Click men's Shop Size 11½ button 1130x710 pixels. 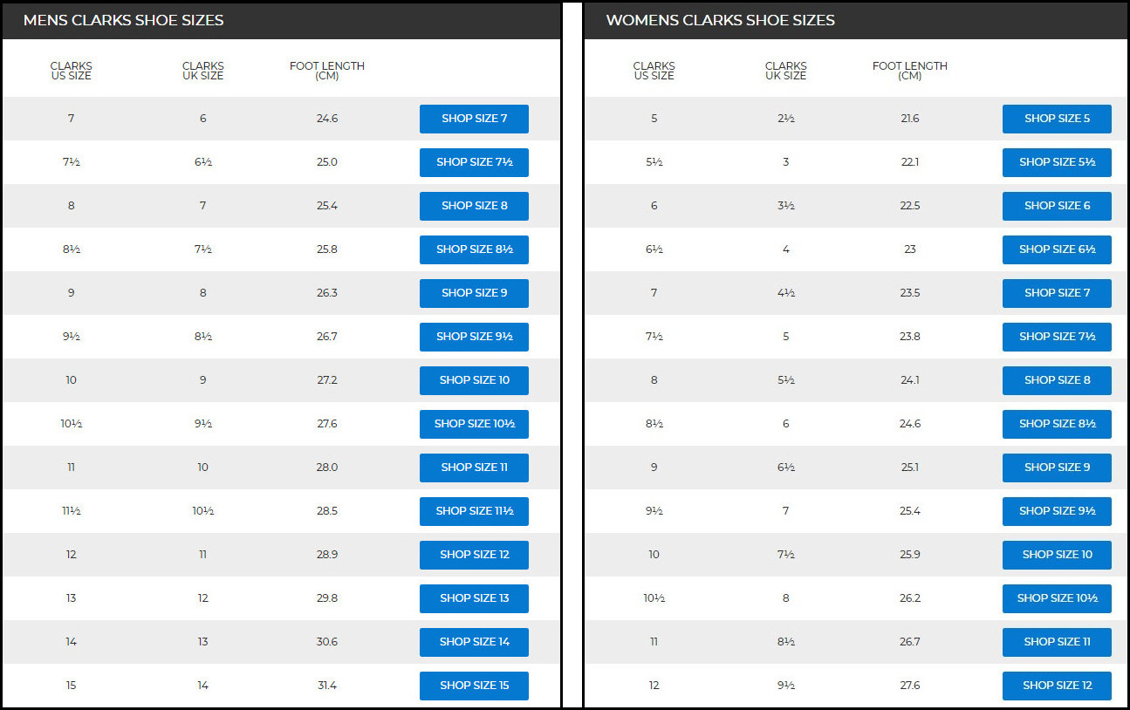474,511
